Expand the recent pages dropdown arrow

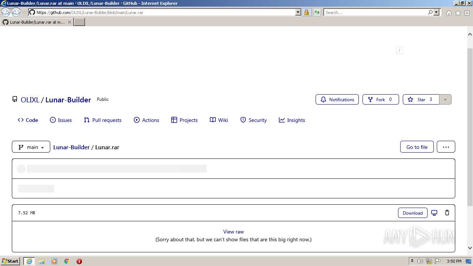tap(24, 13)
